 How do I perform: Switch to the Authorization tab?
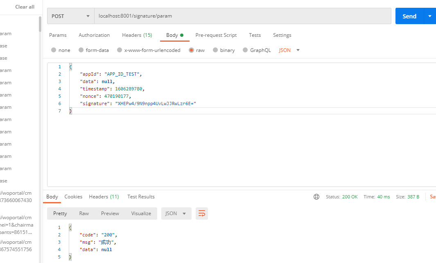pyautogui.click(x=94, y=35)
